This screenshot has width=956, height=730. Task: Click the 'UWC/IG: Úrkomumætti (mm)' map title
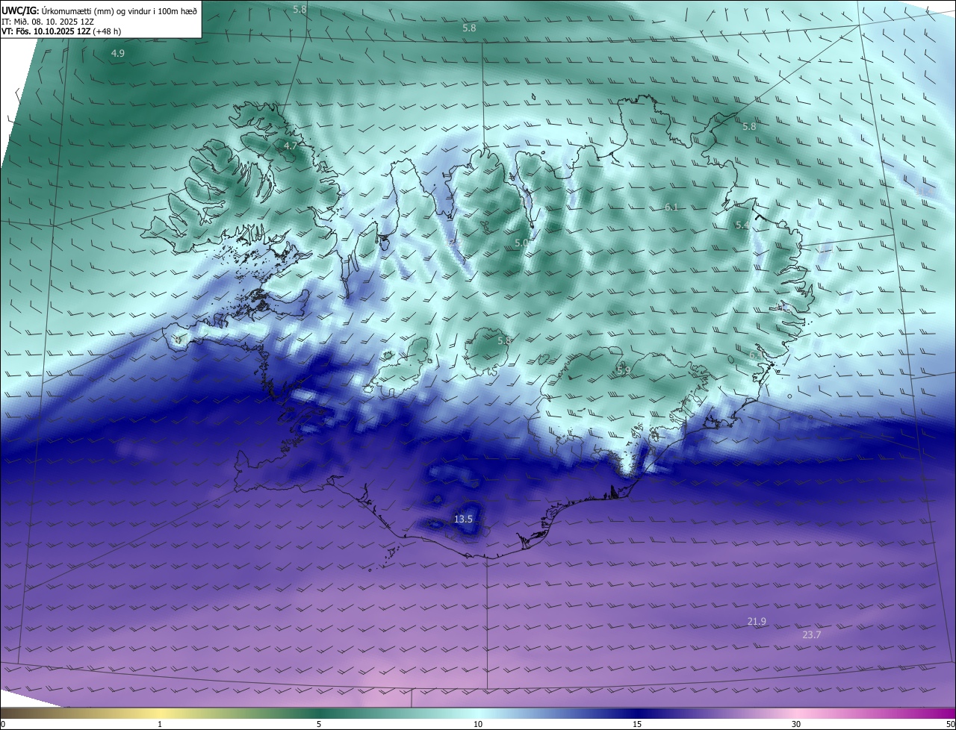[99, 10]
